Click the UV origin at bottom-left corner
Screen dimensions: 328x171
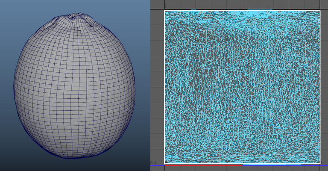tap(165, 164)
